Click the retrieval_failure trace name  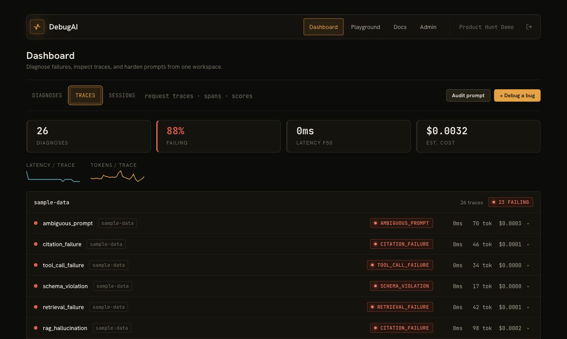coord(63,307)
